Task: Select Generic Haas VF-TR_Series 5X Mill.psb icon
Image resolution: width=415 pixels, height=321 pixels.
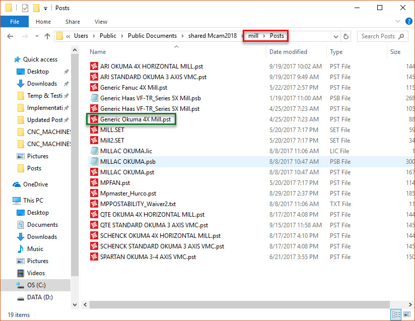Action: click(x=94, y=98)
